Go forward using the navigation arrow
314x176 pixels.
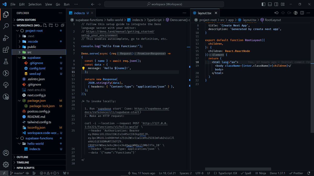[x=99, y=4]
